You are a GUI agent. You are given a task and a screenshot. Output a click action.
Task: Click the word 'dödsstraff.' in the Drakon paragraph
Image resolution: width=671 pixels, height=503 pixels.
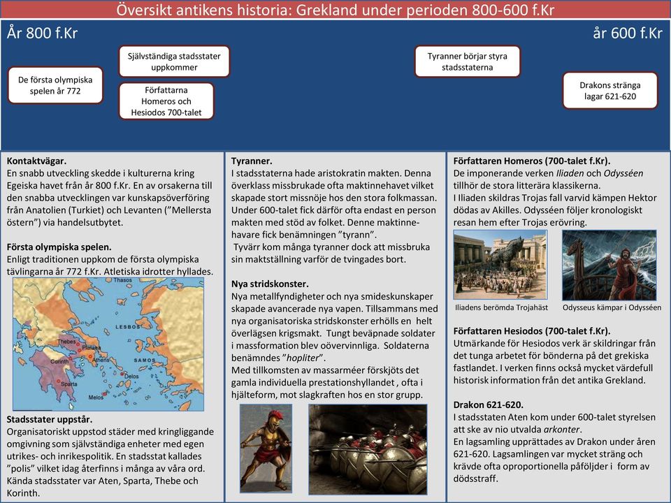tap(476, 479)
